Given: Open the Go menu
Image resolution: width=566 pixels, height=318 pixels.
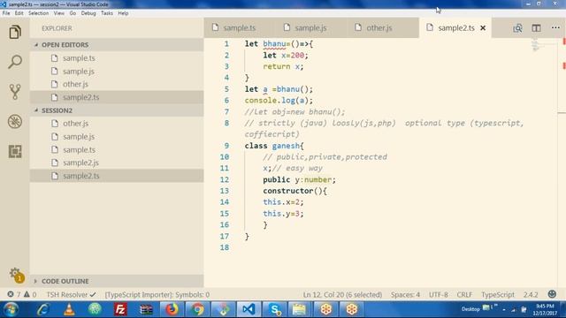Looking at the screenshot, I should pos(73,13).
